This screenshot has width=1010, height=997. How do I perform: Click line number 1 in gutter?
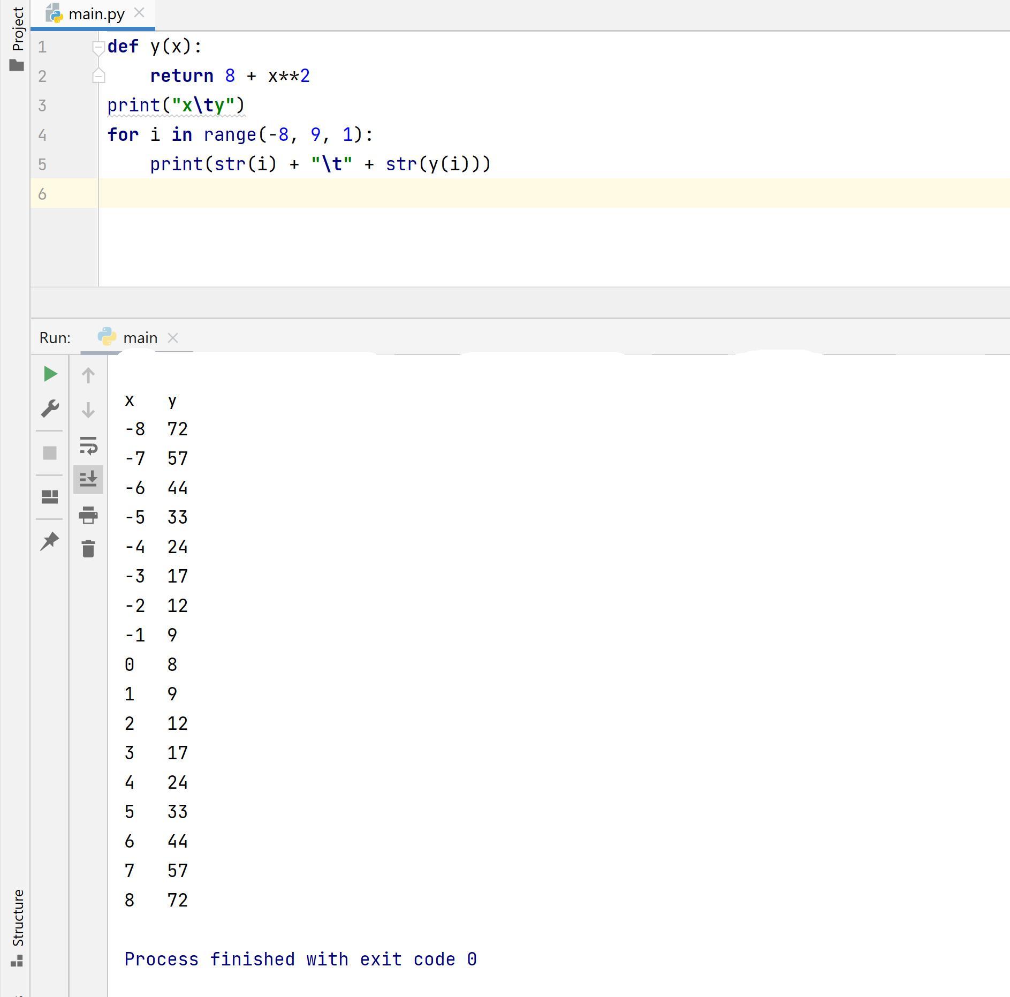click(x=42, y=47)
